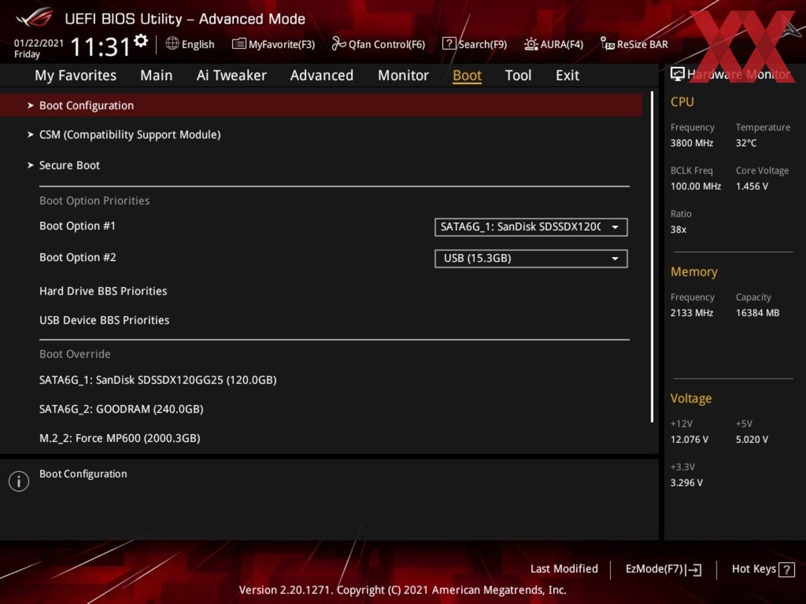Click the English language selector
This screenshot has height=604, width=806.
[190, 44]
